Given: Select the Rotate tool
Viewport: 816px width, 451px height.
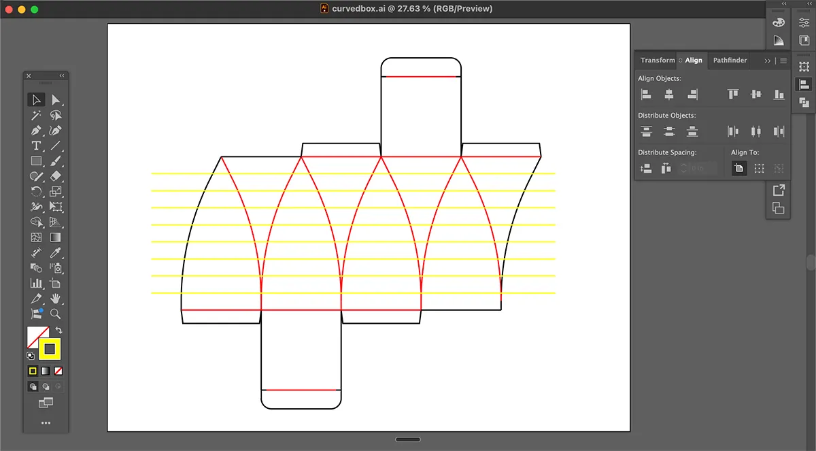Looking at the screenshot, I should pyautogui.click(x=37, y=192).
